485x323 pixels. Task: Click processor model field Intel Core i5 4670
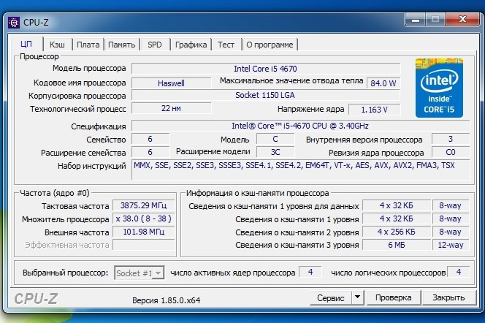click(x=266, y=69)
